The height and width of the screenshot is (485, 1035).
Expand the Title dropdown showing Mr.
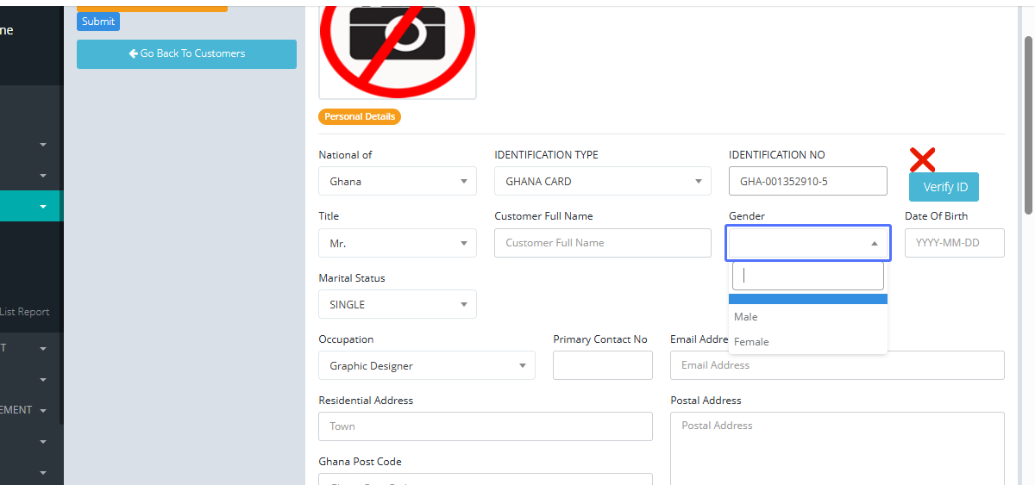point(397,244)
